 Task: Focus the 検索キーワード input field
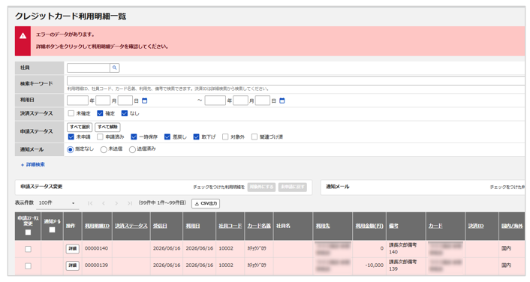(x=296, y=81)
